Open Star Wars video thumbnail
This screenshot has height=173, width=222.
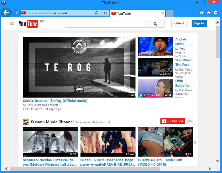tap(155, 67)
